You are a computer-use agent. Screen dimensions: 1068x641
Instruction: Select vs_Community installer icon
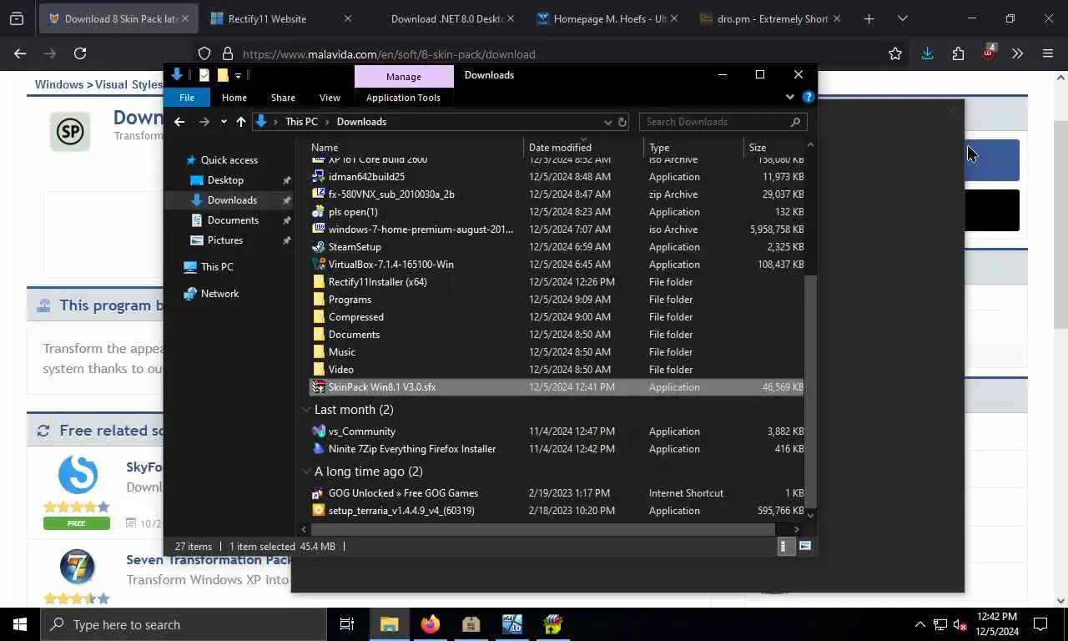[318, 432]
